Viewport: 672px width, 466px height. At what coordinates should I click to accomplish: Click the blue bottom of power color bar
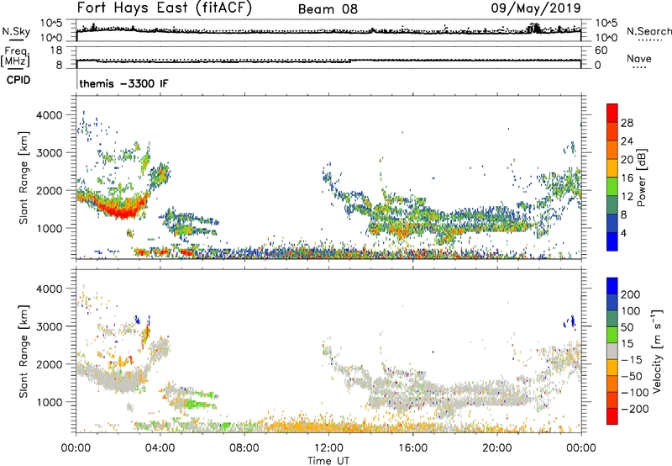pos(612,241)
